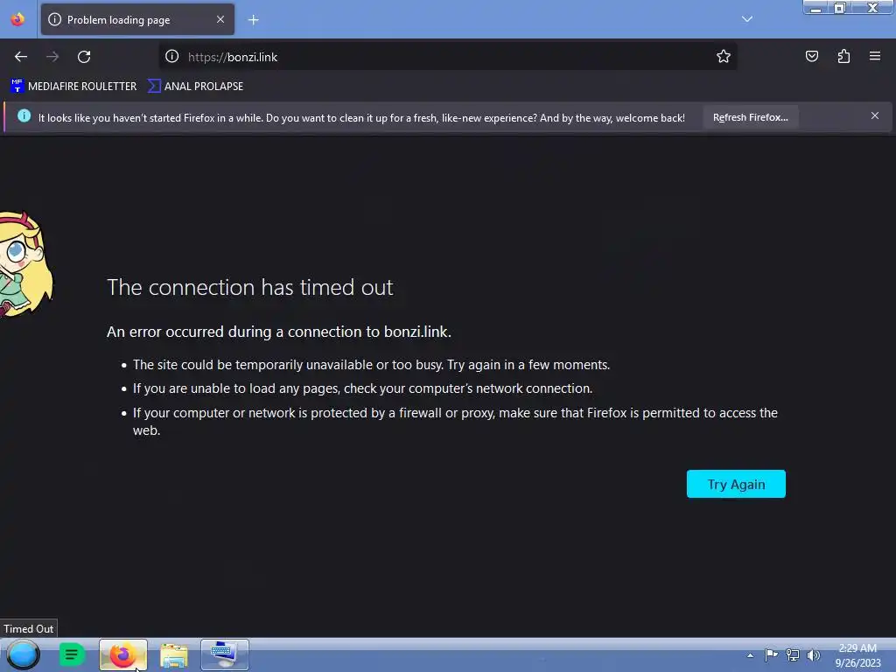Open the second bookmark toolbar item
Image resolution: width=896 pixels, height=672 pixels.
195,87
